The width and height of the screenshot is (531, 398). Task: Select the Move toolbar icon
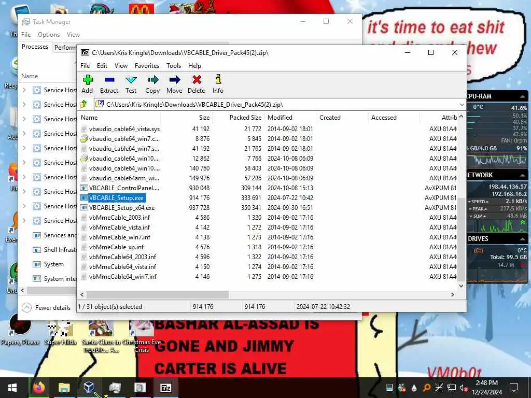[x=174, y=84]
